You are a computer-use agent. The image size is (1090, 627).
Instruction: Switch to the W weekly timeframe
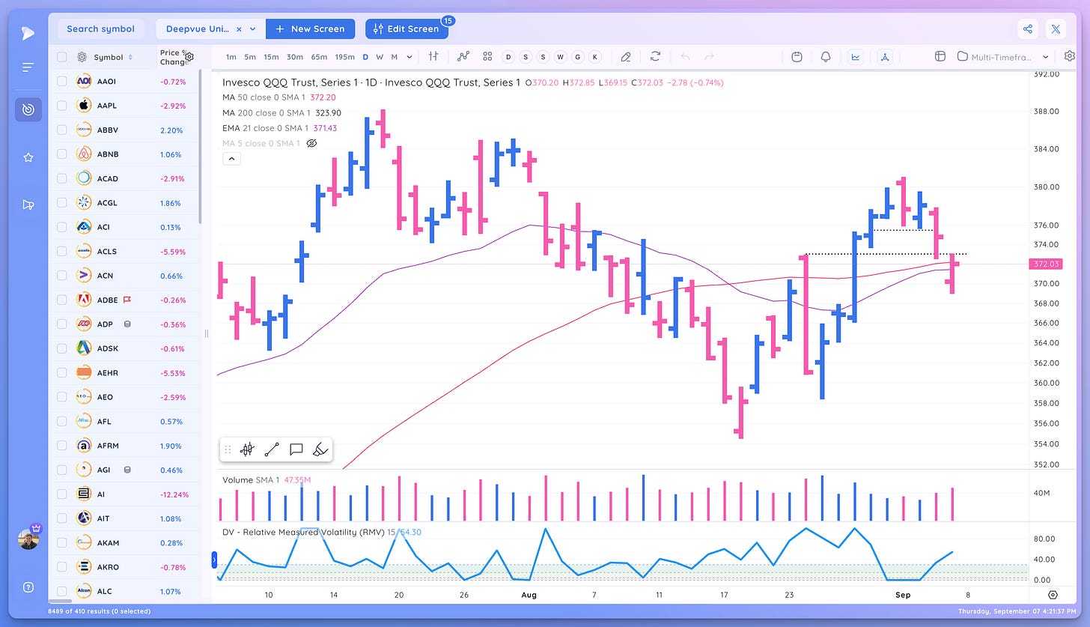point(380,57)
